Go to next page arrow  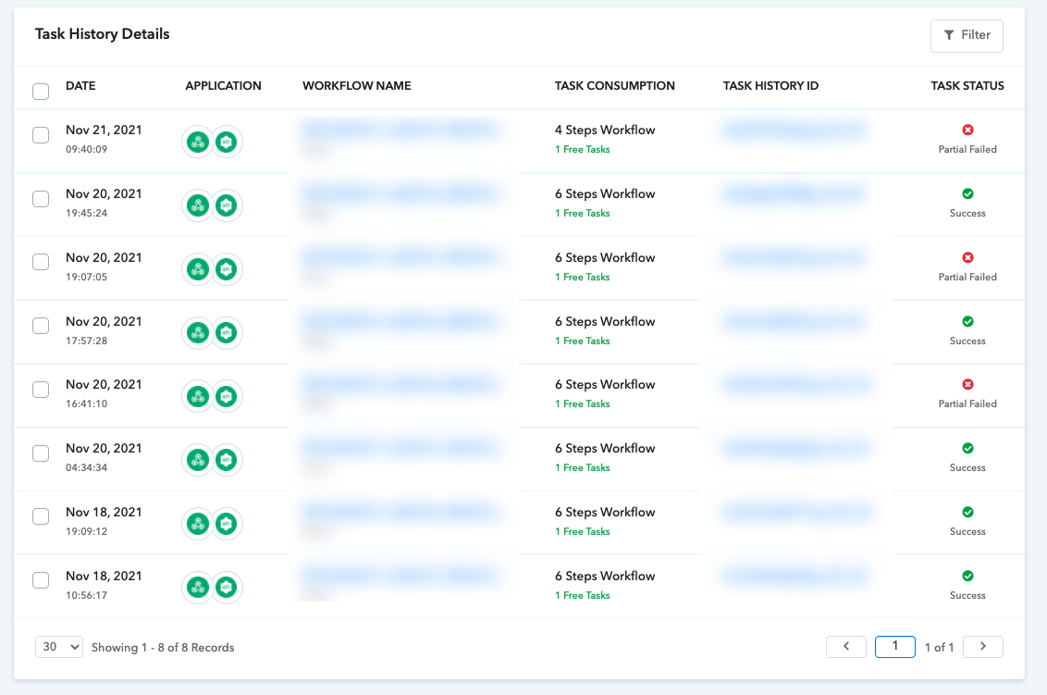(x=983, y=646)
